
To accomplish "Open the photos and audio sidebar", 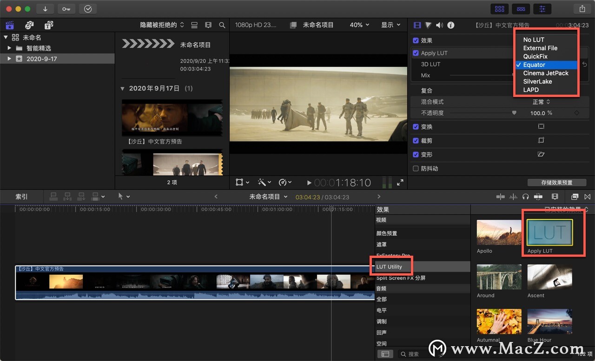I will 29,25.
